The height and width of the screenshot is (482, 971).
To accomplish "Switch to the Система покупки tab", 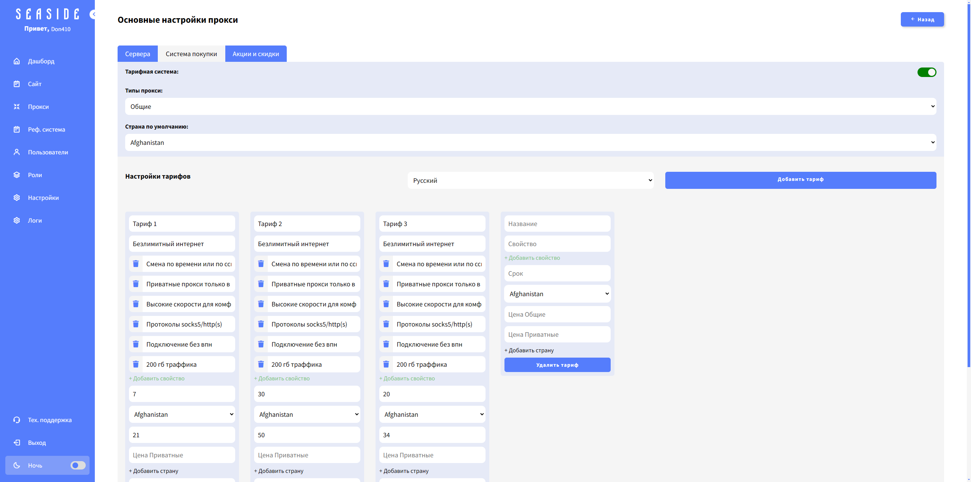I will [x=191, y=54].
